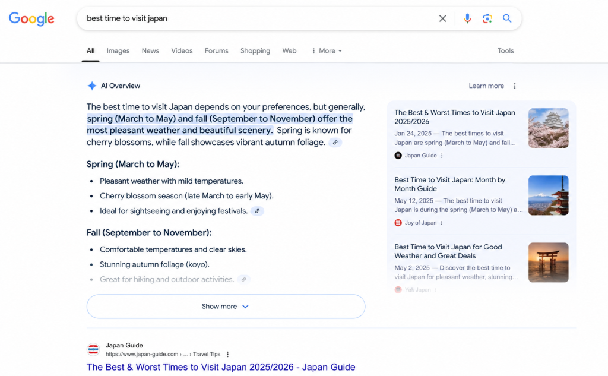Click the Google logo
The width and height of the screenshot is (608, 376).
(31, 18)
